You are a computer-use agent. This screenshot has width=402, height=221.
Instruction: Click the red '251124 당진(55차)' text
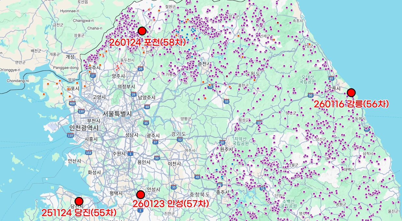click(79, 212)
